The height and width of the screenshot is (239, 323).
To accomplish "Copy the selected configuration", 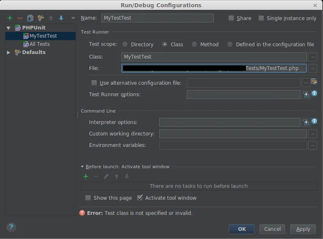I will [x=30, y=18].
